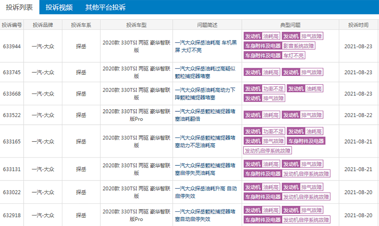379x226 pixels.
Task: Click the 排气故障 tag in row 633668
Action: point(273,98)
